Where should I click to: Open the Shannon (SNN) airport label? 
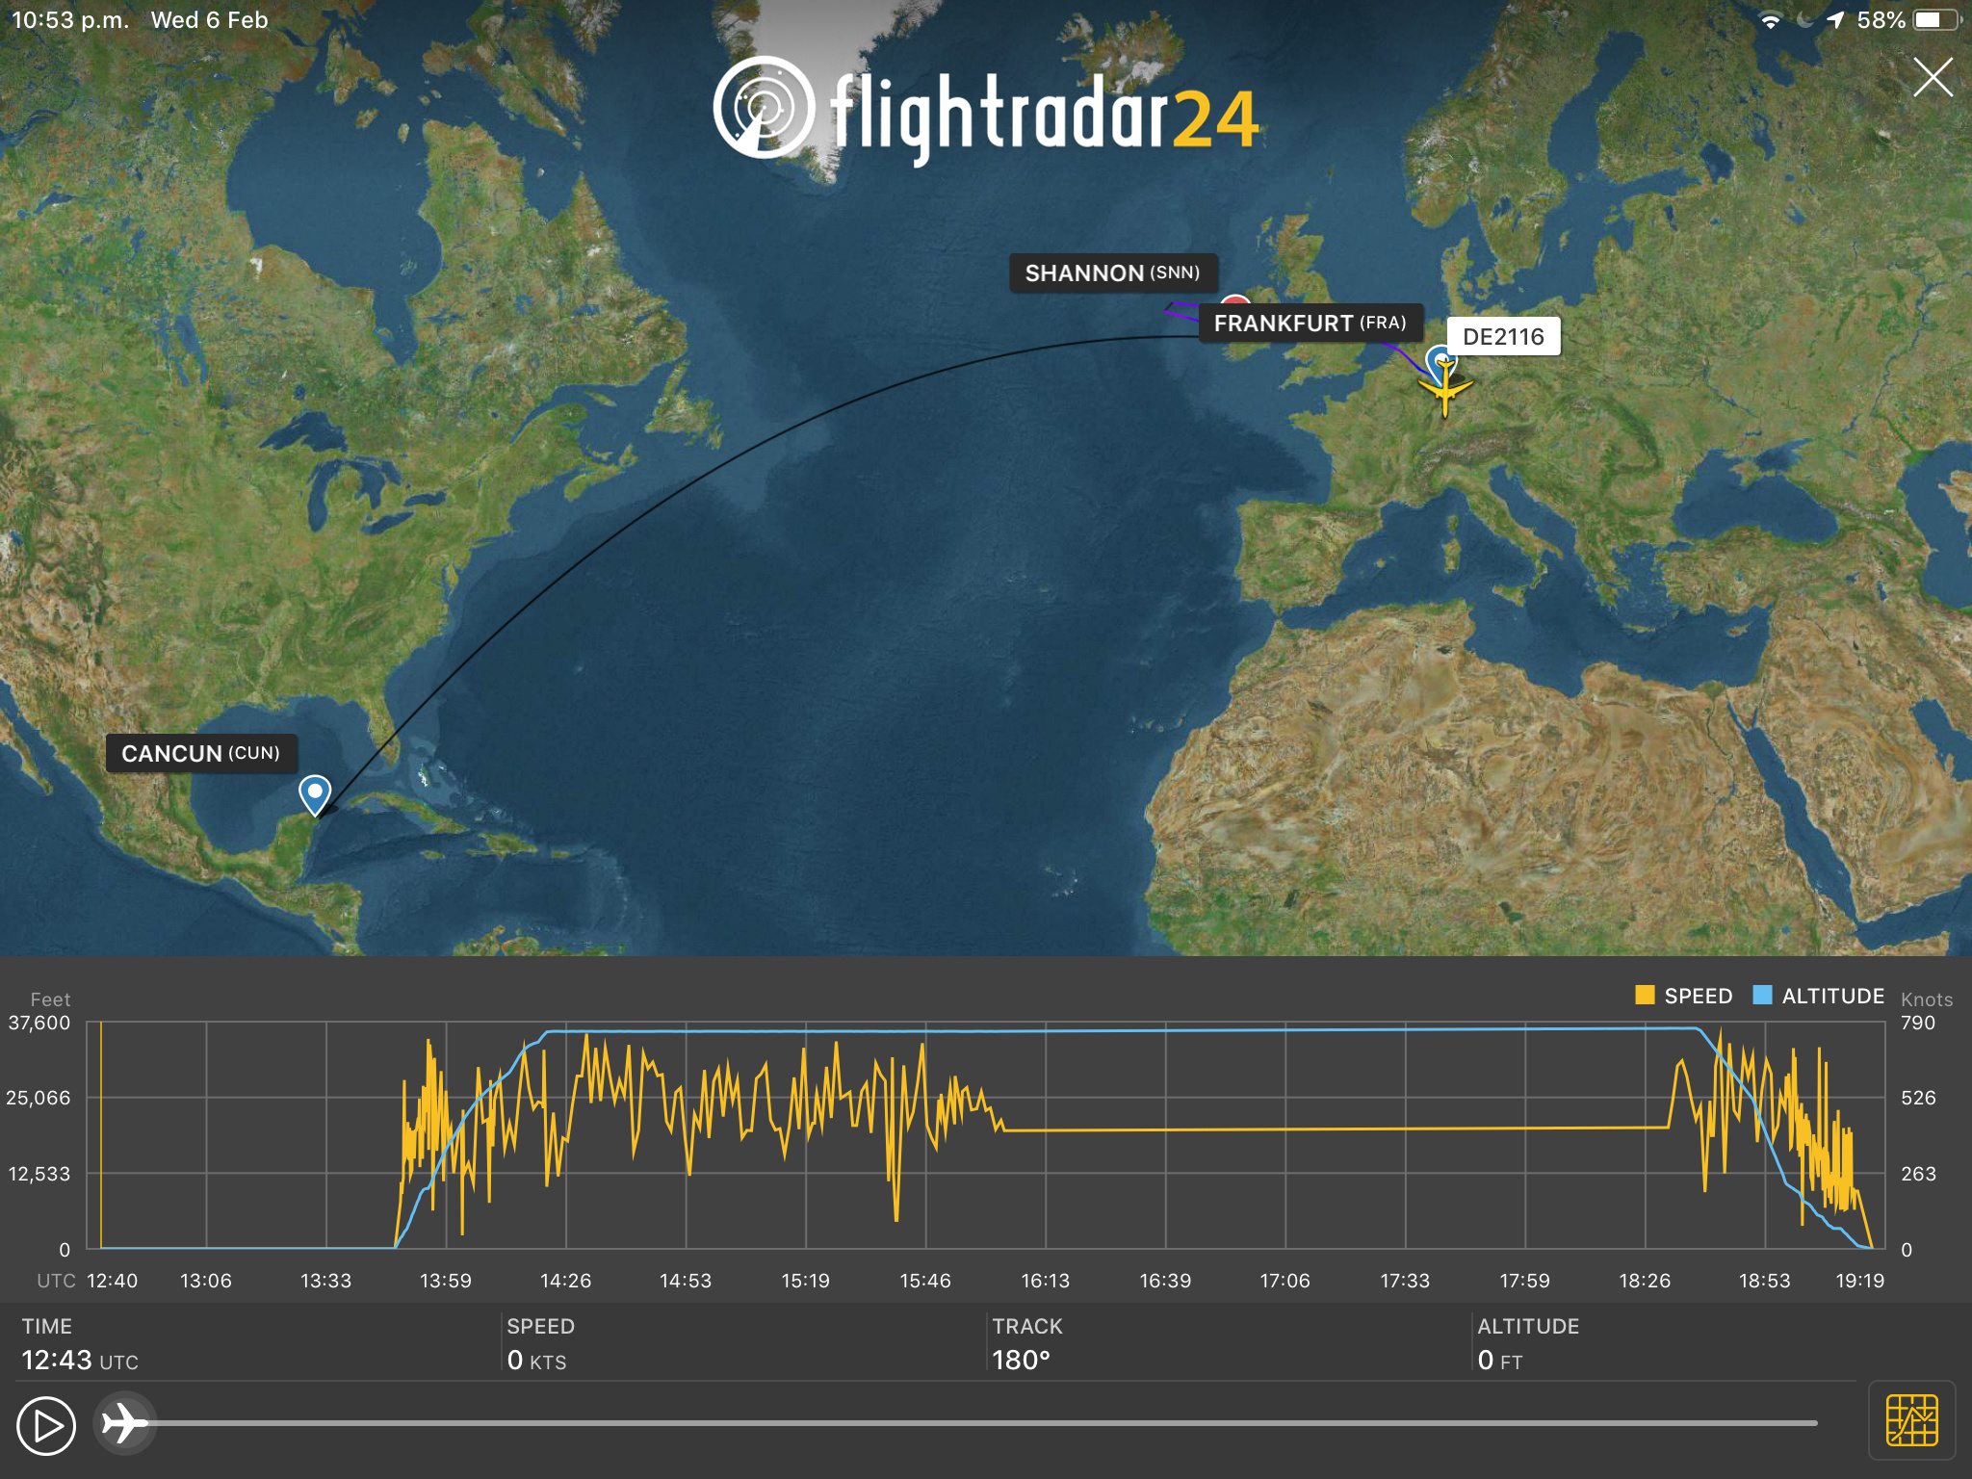tap(1112, 273)
